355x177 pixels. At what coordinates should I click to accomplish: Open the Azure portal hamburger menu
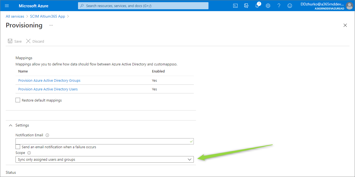tap(7, 6)
